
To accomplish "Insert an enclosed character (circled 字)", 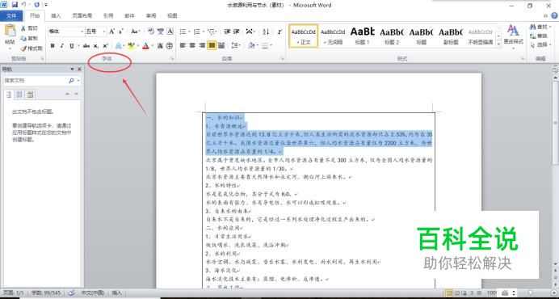I will [170, 46].
